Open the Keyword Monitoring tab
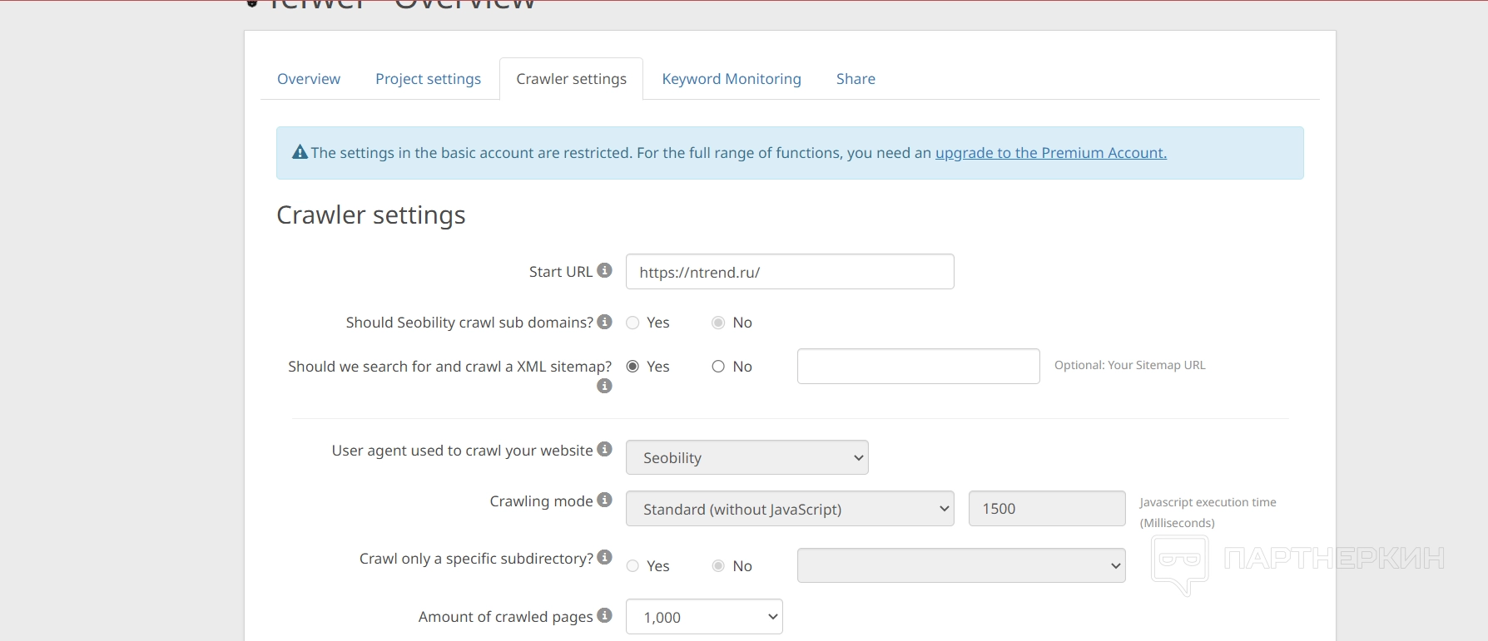This screenshot has height=641, width=1488. point(732,79)
